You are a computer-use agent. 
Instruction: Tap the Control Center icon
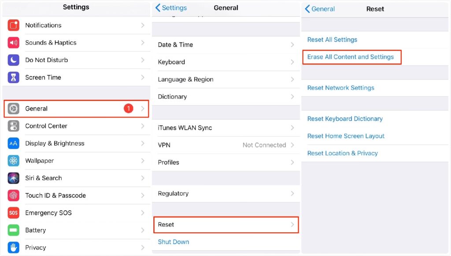click(13, 126)
